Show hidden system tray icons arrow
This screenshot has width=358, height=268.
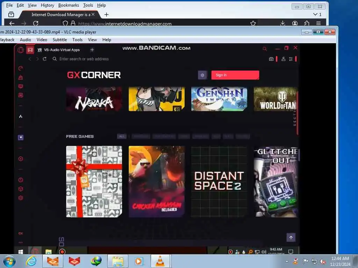pyautogui.click(x=287, y=261)
